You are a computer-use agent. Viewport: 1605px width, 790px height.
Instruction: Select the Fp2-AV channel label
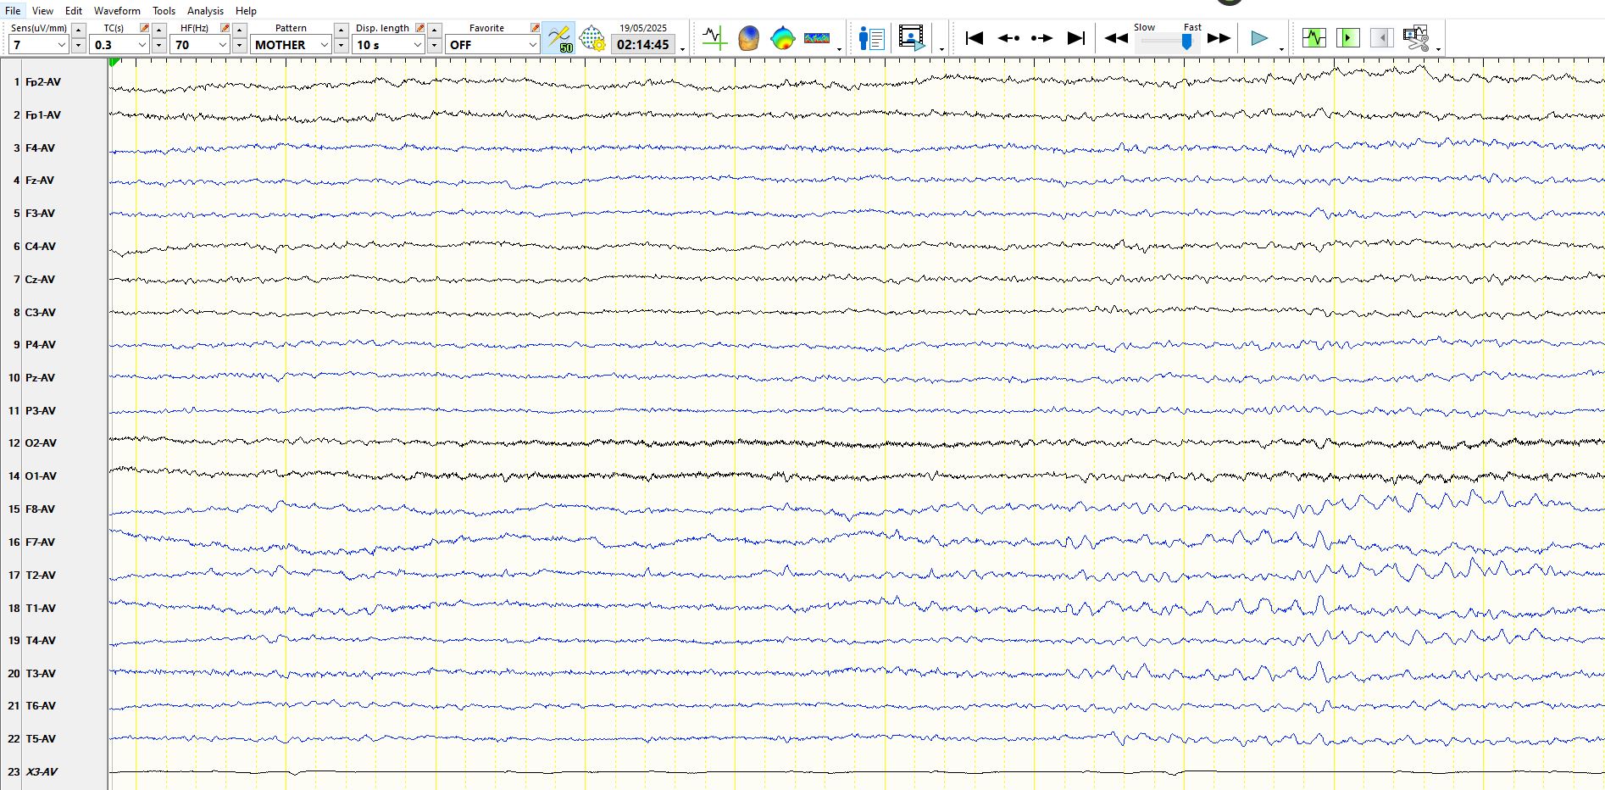point(43,82)
